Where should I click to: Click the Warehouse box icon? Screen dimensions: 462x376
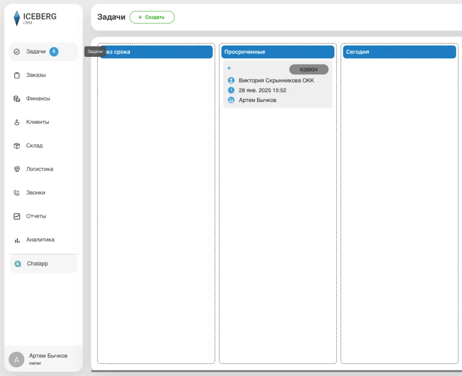(x=17, y=146)
